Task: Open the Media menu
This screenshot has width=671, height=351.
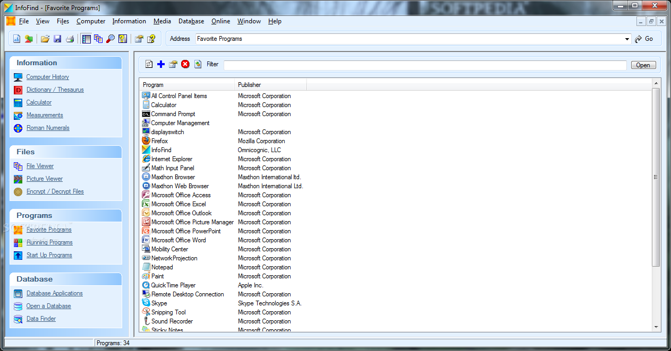Action: (162, 21)
